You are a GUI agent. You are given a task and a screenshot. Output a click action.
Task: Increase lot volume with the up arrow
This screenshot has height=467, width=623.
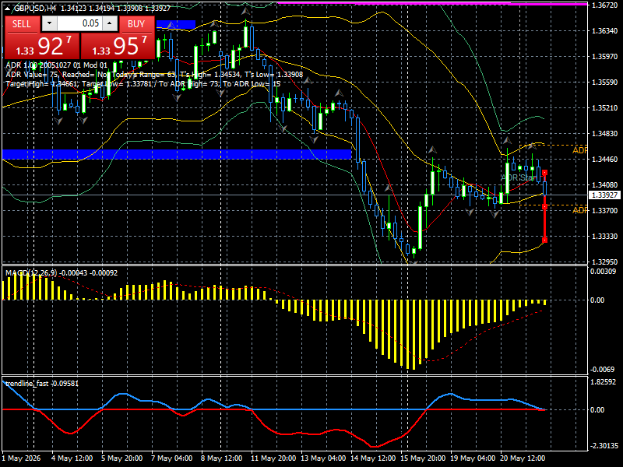(x=110, y=23)
